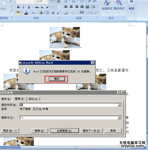Click the paragraph shading bucket icon

[x=66, y=13]
